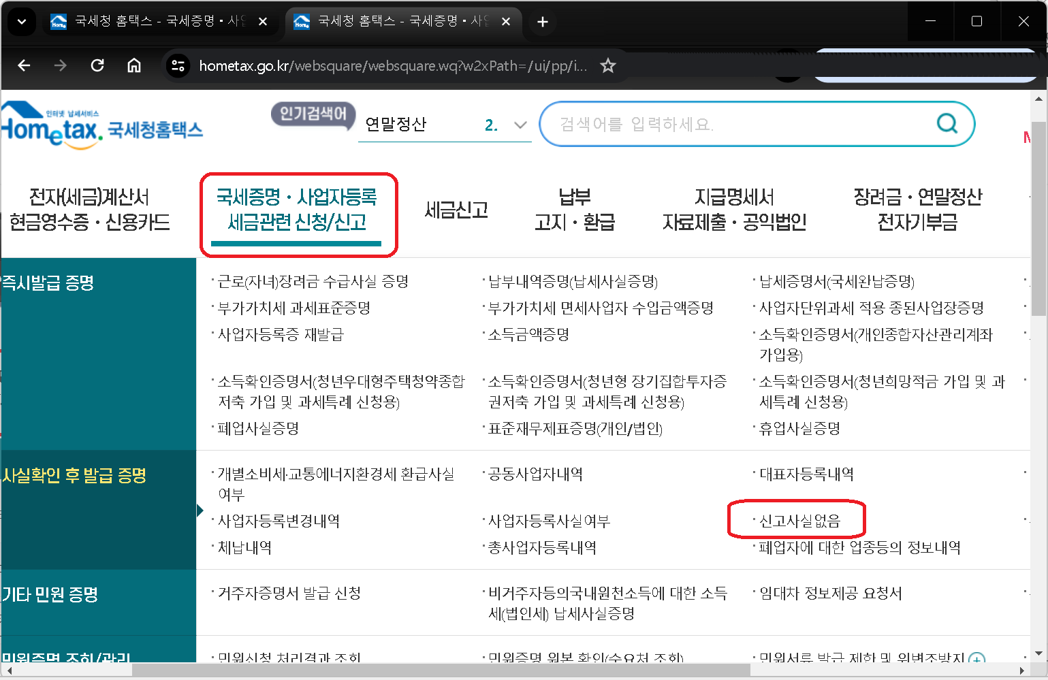Open 지급명세서 자료제출·공익법인 menu
Screen dimensions: 1048x680
pyautogui.click(x=734, y=210)
